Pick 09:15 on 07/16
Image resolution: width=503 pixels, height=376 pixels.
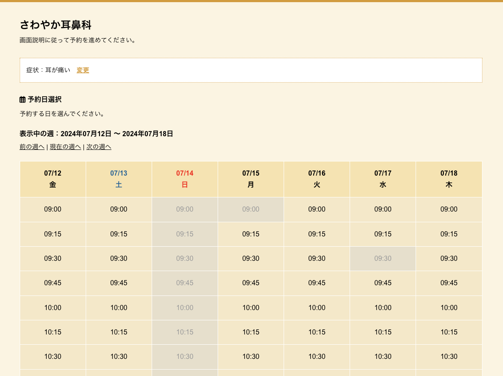click(317, 234)
